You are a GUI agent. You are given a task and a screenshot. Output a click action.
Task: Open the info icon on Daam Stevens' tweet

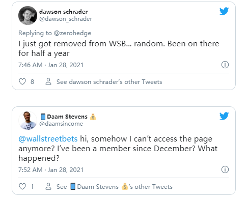[225, 169]
